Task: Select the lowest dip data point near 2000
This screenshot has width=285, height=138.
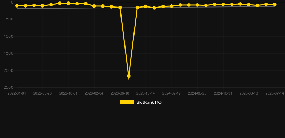Action: coord(129,76)
